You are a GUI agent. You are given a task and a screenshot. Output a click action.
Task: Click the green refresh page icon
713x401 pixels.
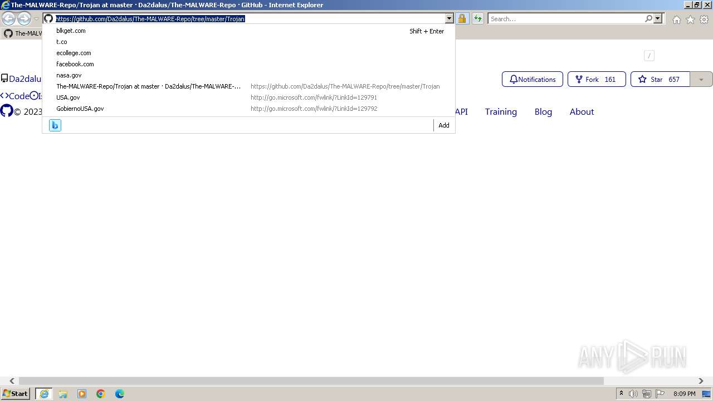point(478,18)
